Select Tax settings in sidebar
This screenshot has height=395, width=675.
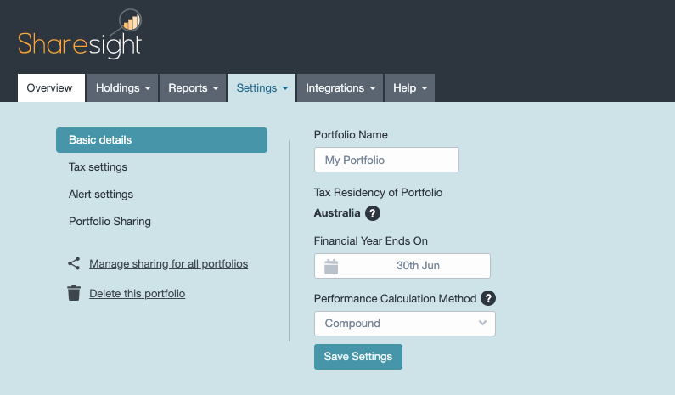click(98, 167)
